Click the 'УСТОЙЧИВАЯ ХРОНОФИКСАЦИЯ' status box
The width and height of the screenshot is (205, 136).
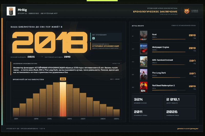106,46
